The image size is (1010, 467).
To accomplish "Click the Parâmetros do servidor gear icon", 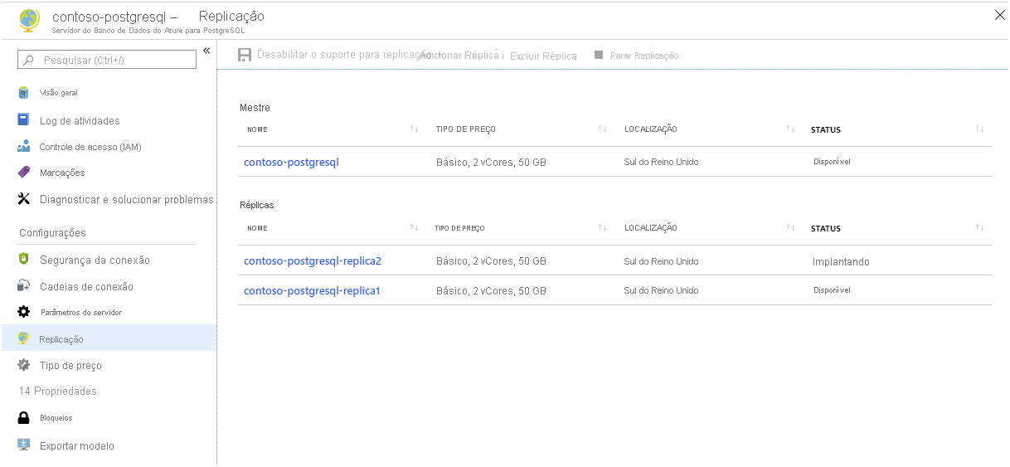I will pos(24,312).
